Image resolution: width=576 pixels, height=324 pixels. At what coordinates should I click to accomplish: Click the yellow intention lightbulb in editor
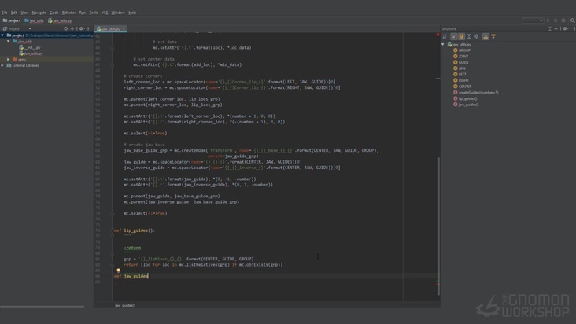(119, 271)
